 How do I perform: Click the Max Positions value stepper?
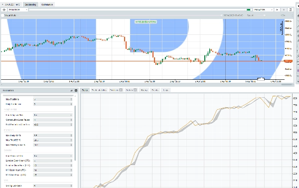tap(71, 99)
